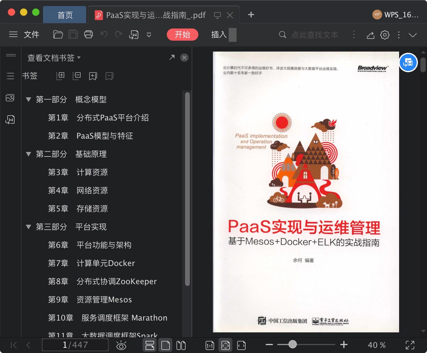The image size is (427, 353).
Task: Go to 第4章 网络资源
Action: tap(78, 190)
